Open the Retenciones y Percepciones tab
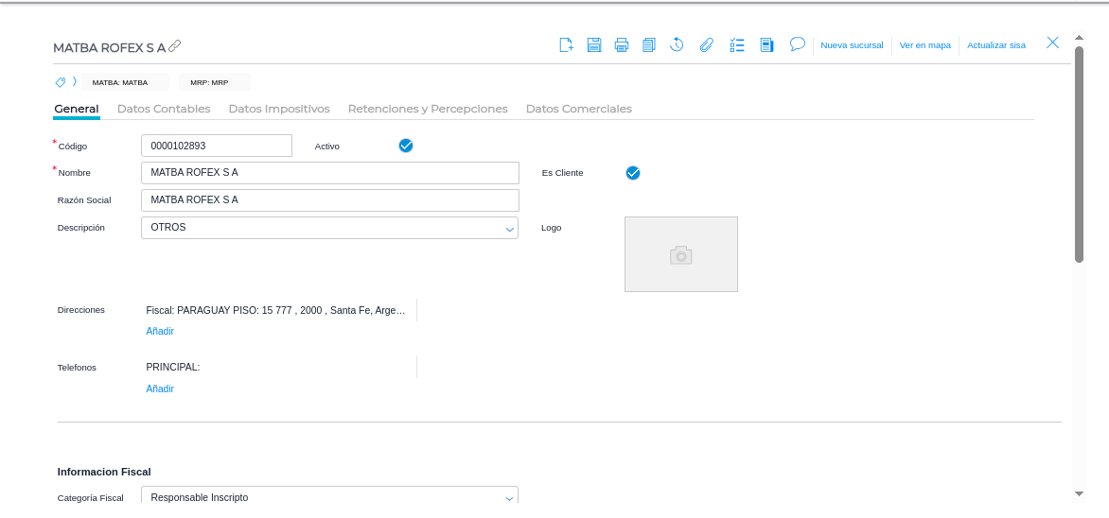Viewport: 1109px width, 518px height. (428, 109)
